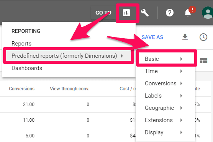
Task: Choose Extensions submenu item
Action: pyautogui.click(x=165, y=120)
